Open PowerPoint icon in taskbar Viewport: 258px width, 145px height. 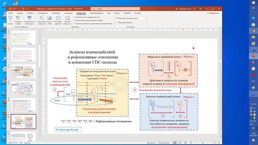(x=254, y=56)
